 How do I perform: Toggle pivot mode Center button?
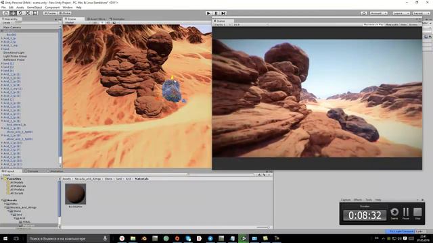click(x=50, y=13)
